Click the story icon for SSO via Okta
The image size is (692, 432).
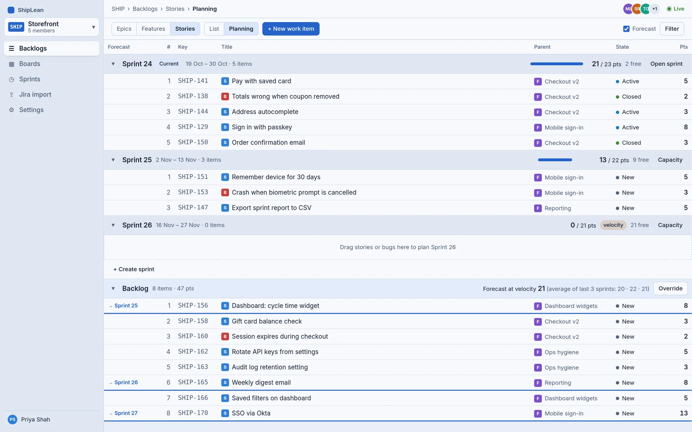coord(225,413)
